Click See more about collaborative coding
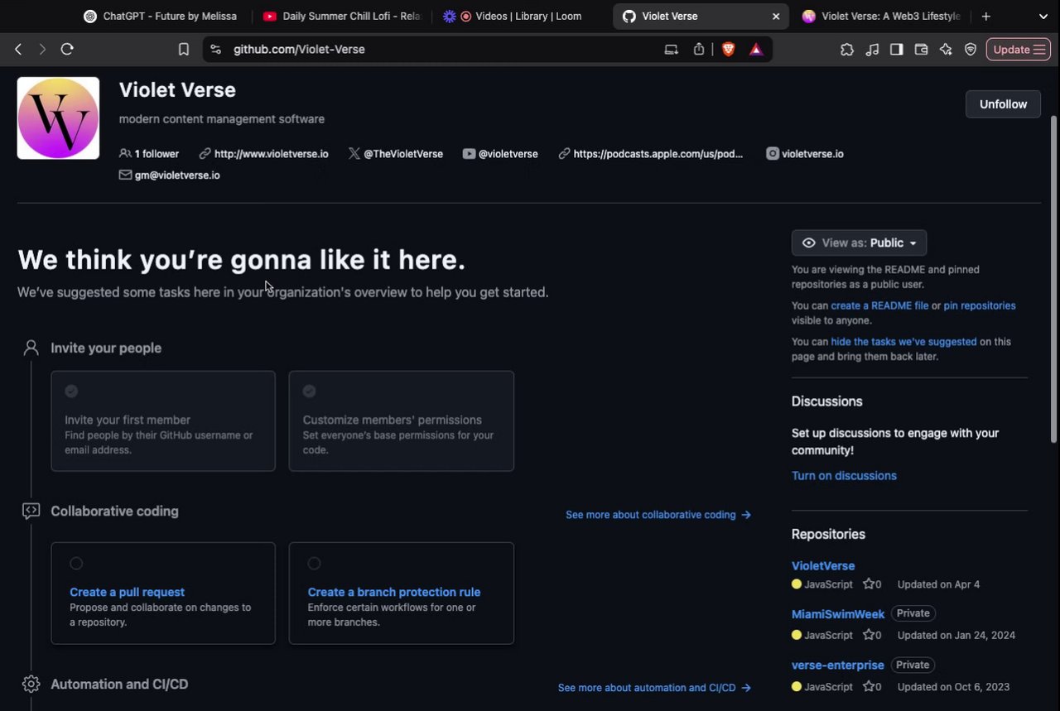The height and width of the screenshot is (711, 1060). pos(658,515)
